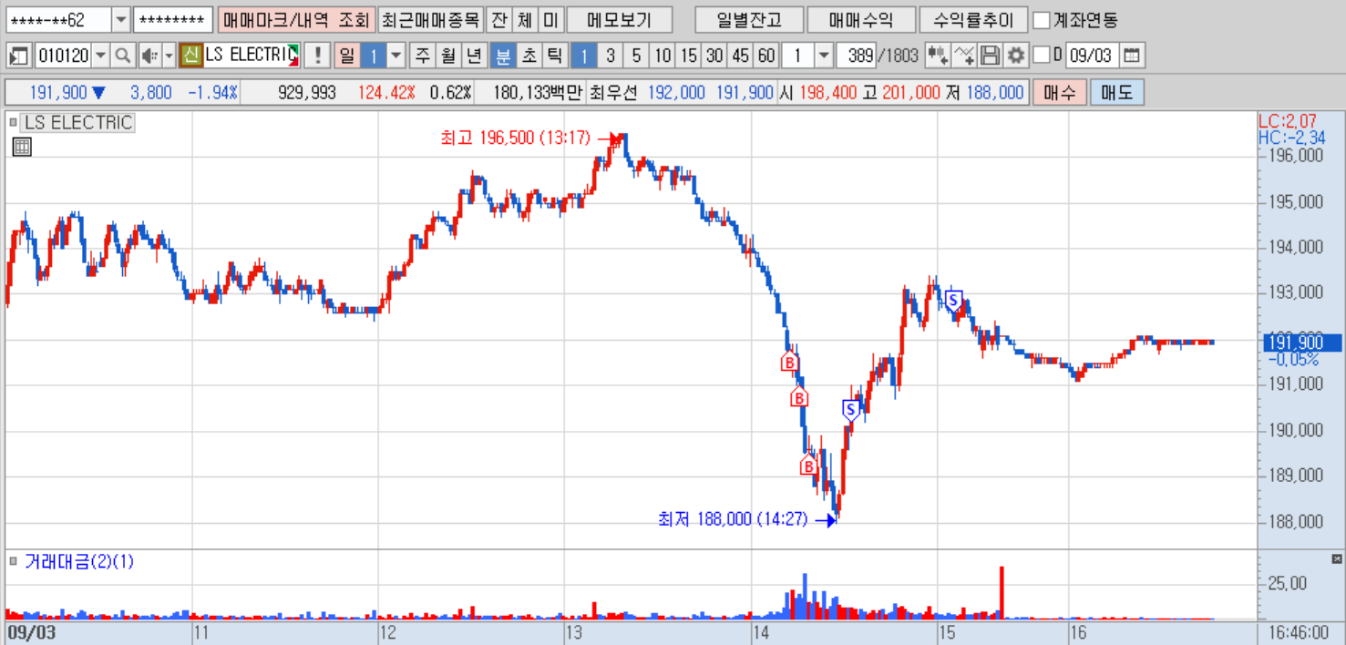The height and width of the screenshot is (645, 1346).
Task: Open the calendar date picker icon
Action: click(1131, 56)
